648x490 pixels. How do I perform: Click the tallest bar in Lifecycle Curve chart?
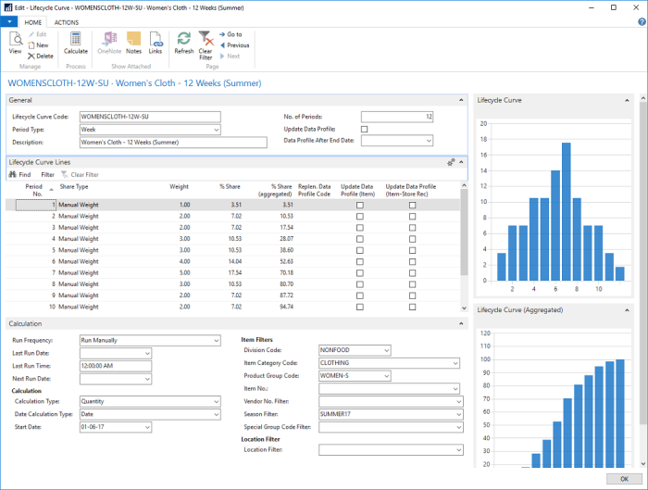pos(566,210)
